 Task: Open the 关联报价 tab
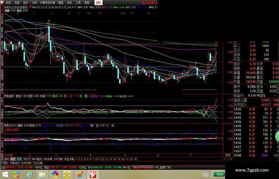point(15,163)
